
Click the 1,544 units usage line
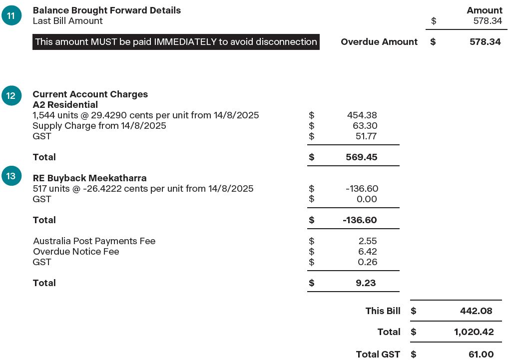coord(145,115)
